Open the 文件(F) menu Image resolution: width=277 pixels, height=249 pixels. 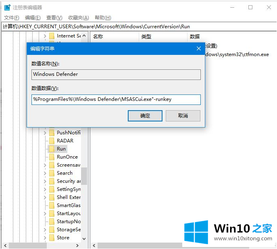click(x=11, y=18)
